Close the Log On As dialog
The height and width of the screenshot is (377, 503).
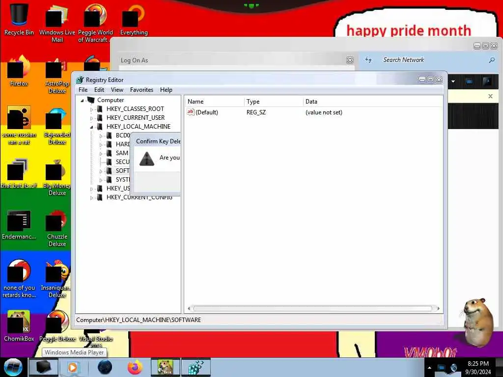click(x=350, y=60)
